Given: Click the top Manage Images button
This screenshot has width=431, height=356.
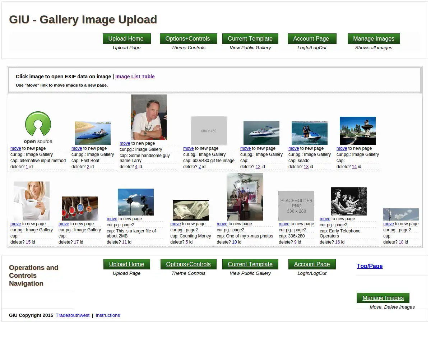Looking at the screenshot, I should coord(374,39).
